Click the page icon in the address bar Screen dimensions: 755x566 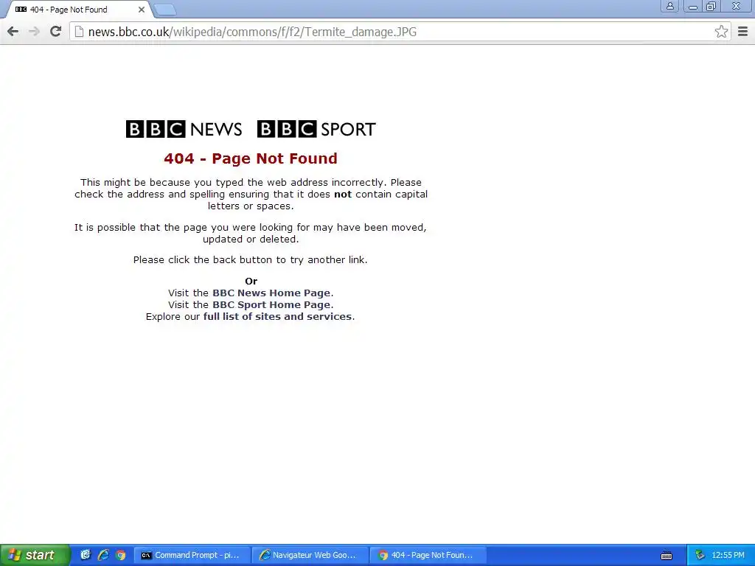pos(79,32)
